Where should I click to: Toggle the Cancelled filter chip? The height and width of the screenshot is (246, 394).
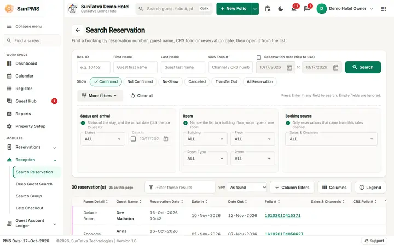[197, 81]
